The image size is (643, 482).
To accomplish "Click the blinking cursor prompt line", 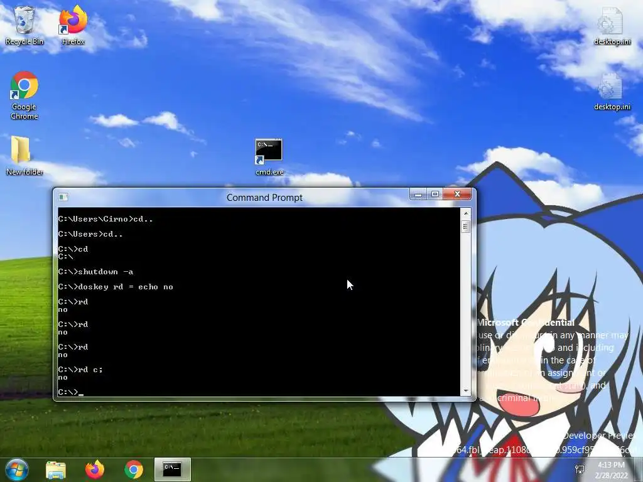I will 70,392.
